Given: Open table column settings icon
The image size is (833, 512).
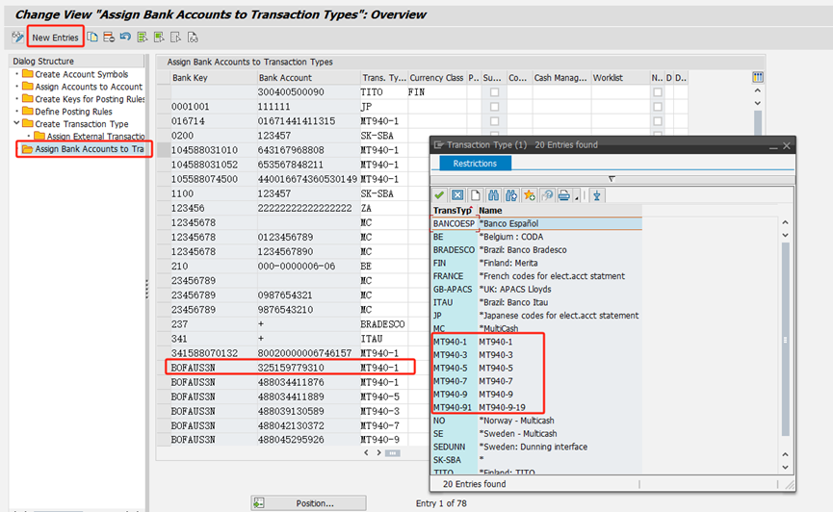Looking at the screenshot, I should (758, 77).
